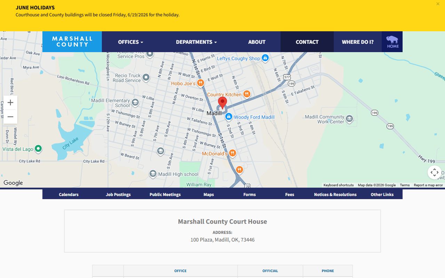Click the Google logo on map
The width and height of the screenshot is (445, 278).
click(x=13, y=183)
